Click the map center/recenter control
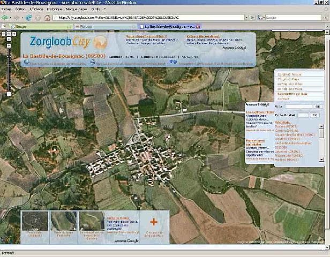The width and height of the screenshot is (330, 257). (9, 34)
